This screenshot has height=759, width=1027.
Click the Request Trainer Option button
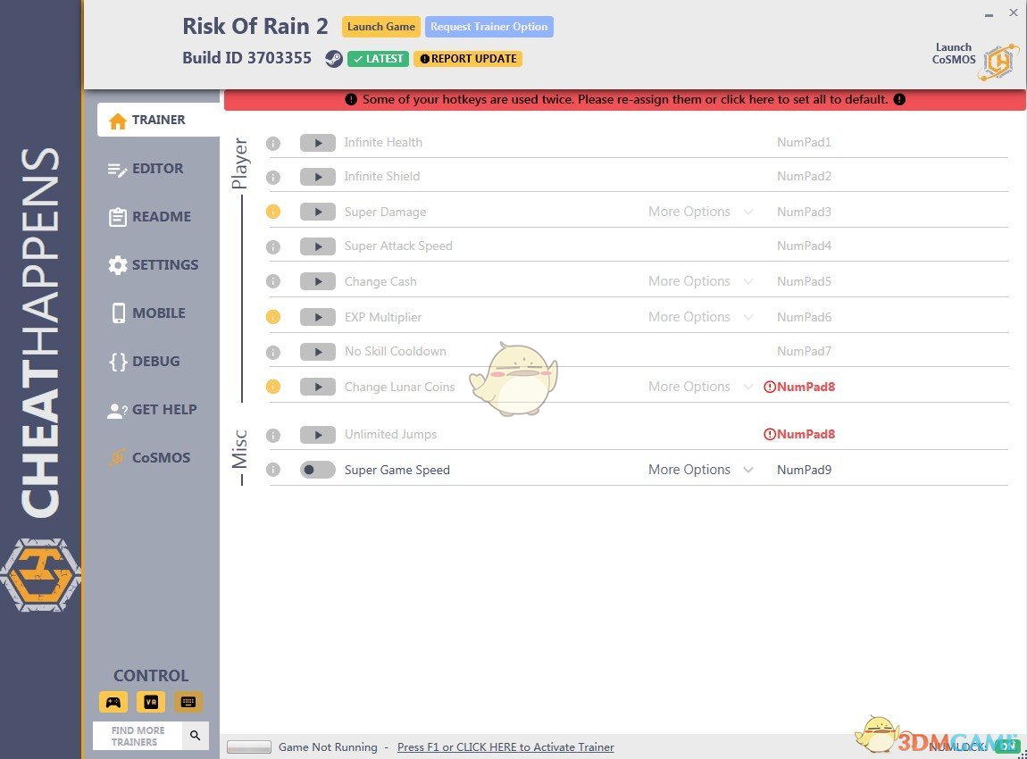point(488,27)
